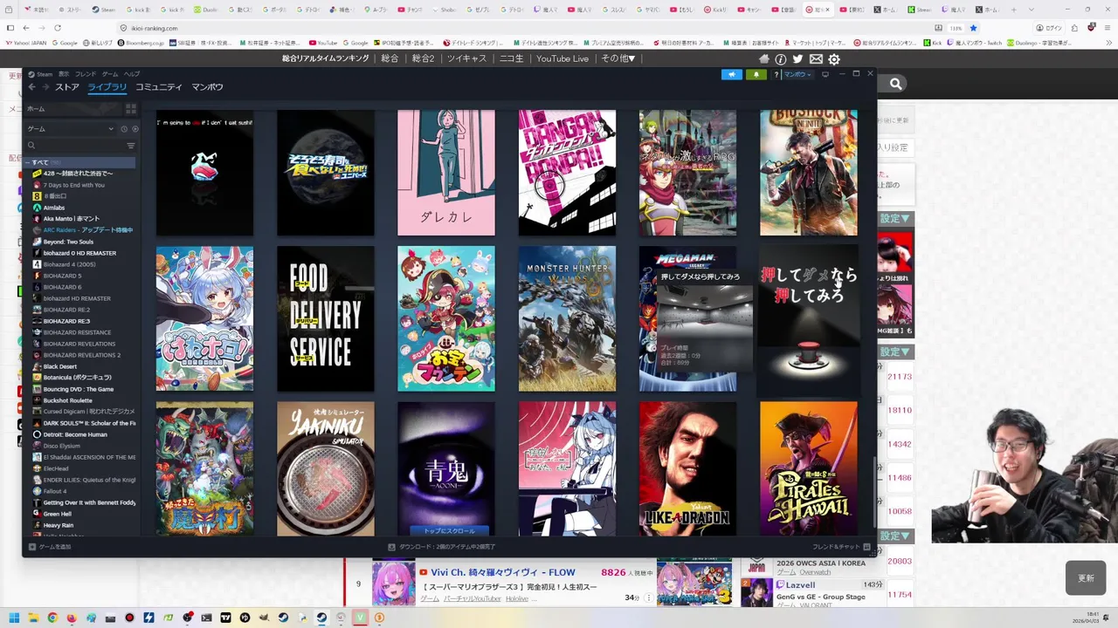This screenshot has height=628, width=1118.
Task: Open the gear settings icon on ranking site
Action: [834, 59]
